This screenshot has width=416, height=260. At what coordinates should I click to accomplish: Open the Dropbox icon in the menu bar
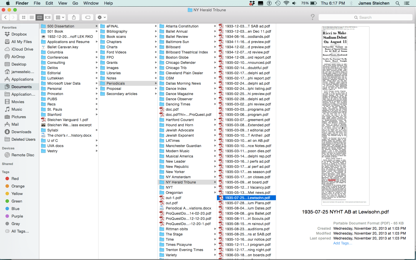point(252,3)
